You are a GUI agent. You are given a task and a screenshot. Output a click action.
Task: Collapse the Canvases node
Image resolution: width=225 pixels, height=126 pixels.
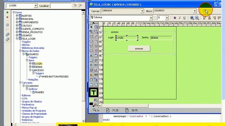click(x=20, y=83)
